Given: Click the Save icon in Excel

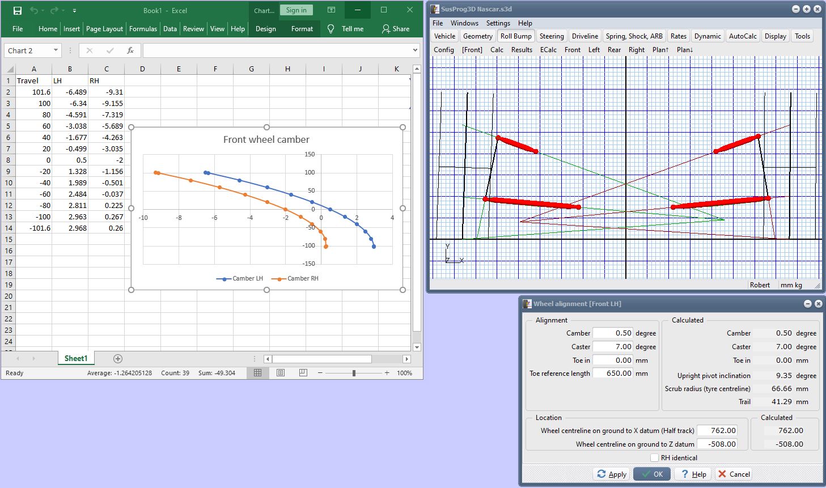Looking at the screenshot, I should (18, 10).
